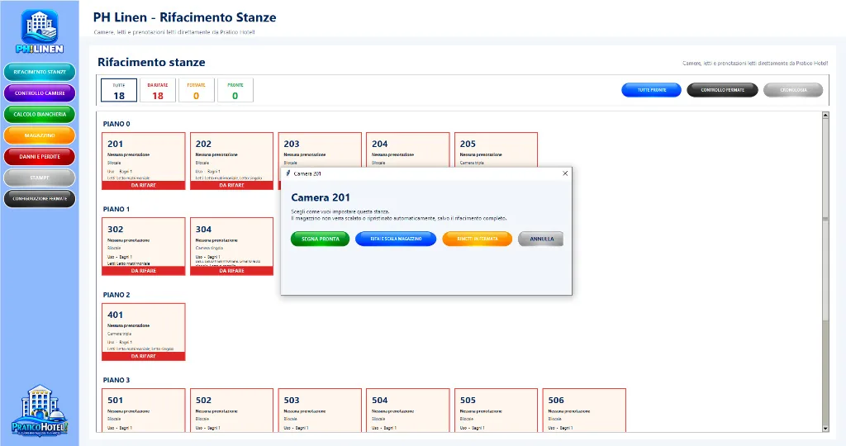Screen dimensions: 846x446
Task: Click Rifai e Scala Magazzino button
Action: tap(396, 239)
